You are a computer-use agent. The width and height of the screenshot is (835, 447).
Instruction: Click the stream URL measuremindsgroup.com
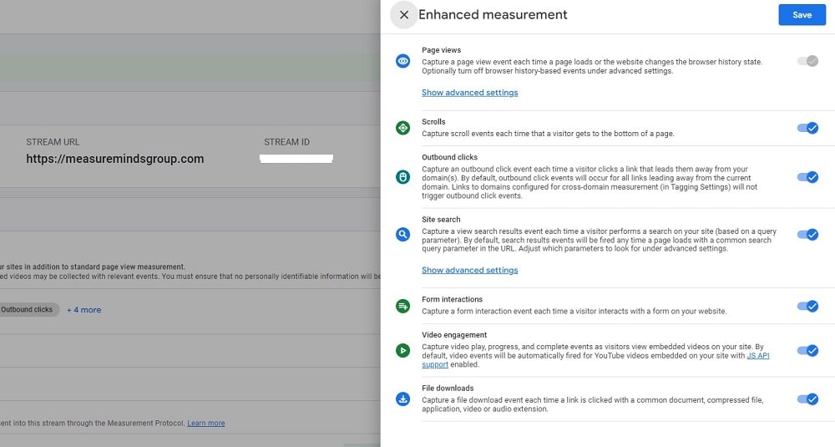(115, 159)
